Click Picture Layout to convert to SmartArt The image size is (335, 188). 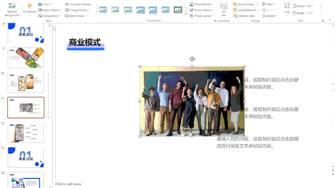click(x=201, y=15)
